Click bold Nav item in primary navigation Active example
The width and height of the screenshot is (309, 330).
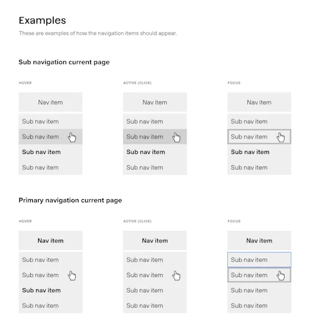click(x=154, y=240)
